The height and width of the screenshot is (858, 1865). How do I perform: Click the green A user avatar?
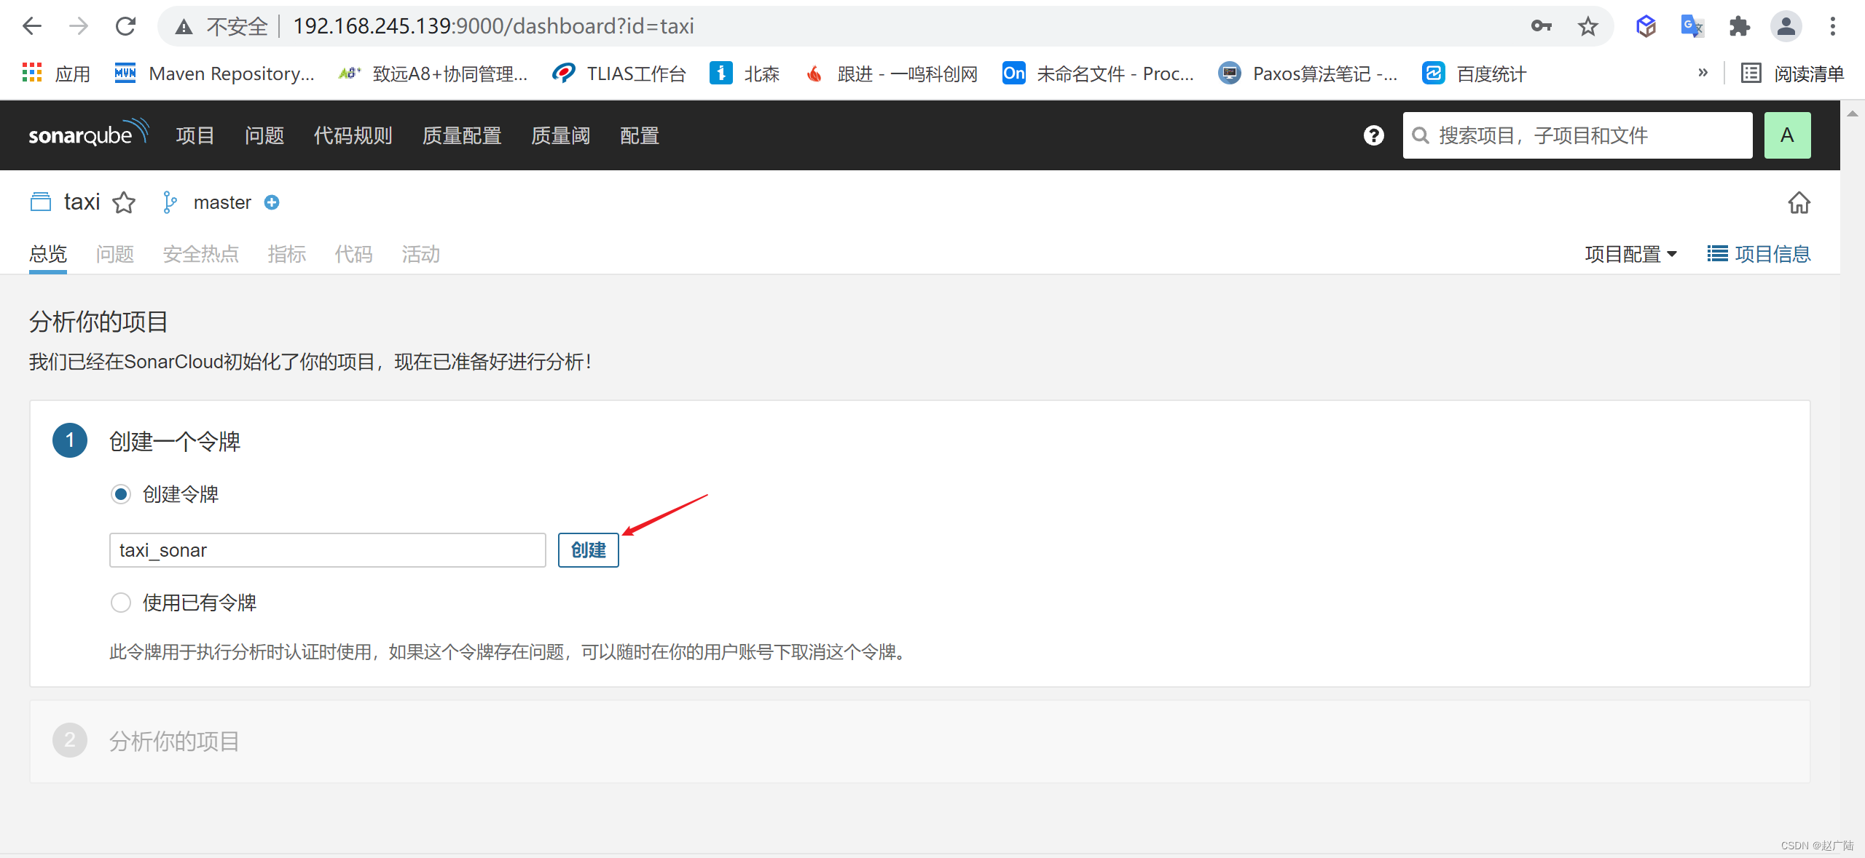(1786, 135)
